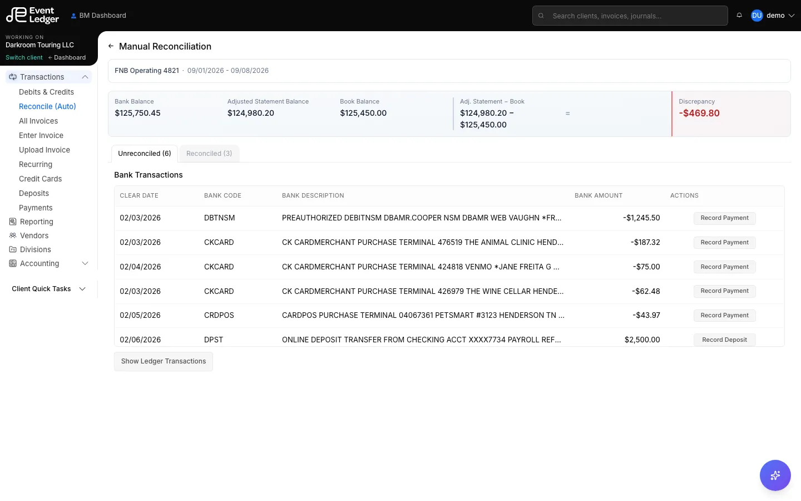
Task: Open the notifications bell
Action: tap(739, 16)
